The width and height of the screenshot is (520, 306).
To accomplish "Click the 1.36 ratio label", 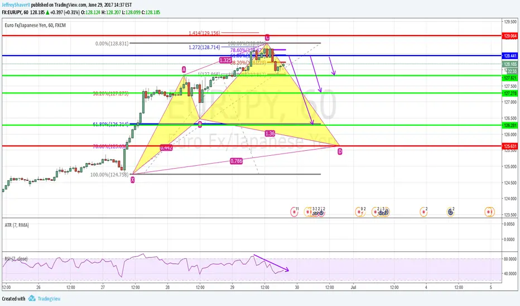I will (x=269, y=134).
